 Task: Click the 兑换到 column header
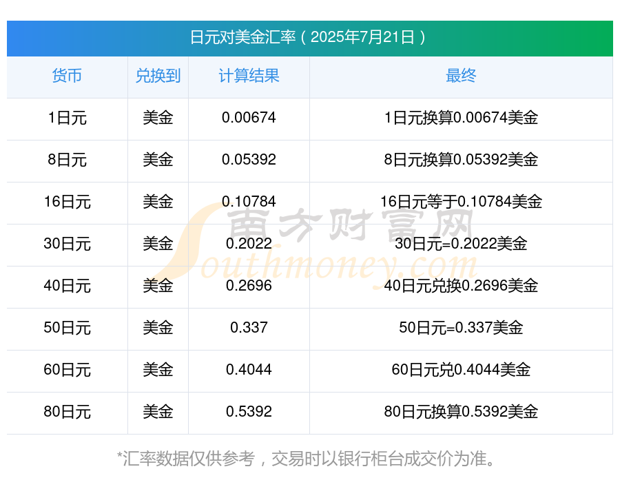(x=158, y=76)
